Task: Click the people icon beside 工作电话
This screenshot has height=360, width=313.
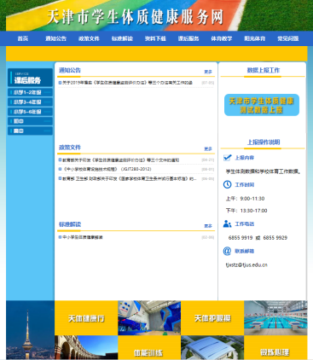Action: click(x=227, y=224)
